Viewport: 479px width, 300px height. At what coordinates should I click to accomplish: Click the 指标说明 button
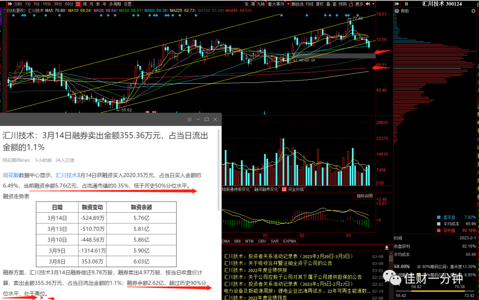[x=365, y=196]
